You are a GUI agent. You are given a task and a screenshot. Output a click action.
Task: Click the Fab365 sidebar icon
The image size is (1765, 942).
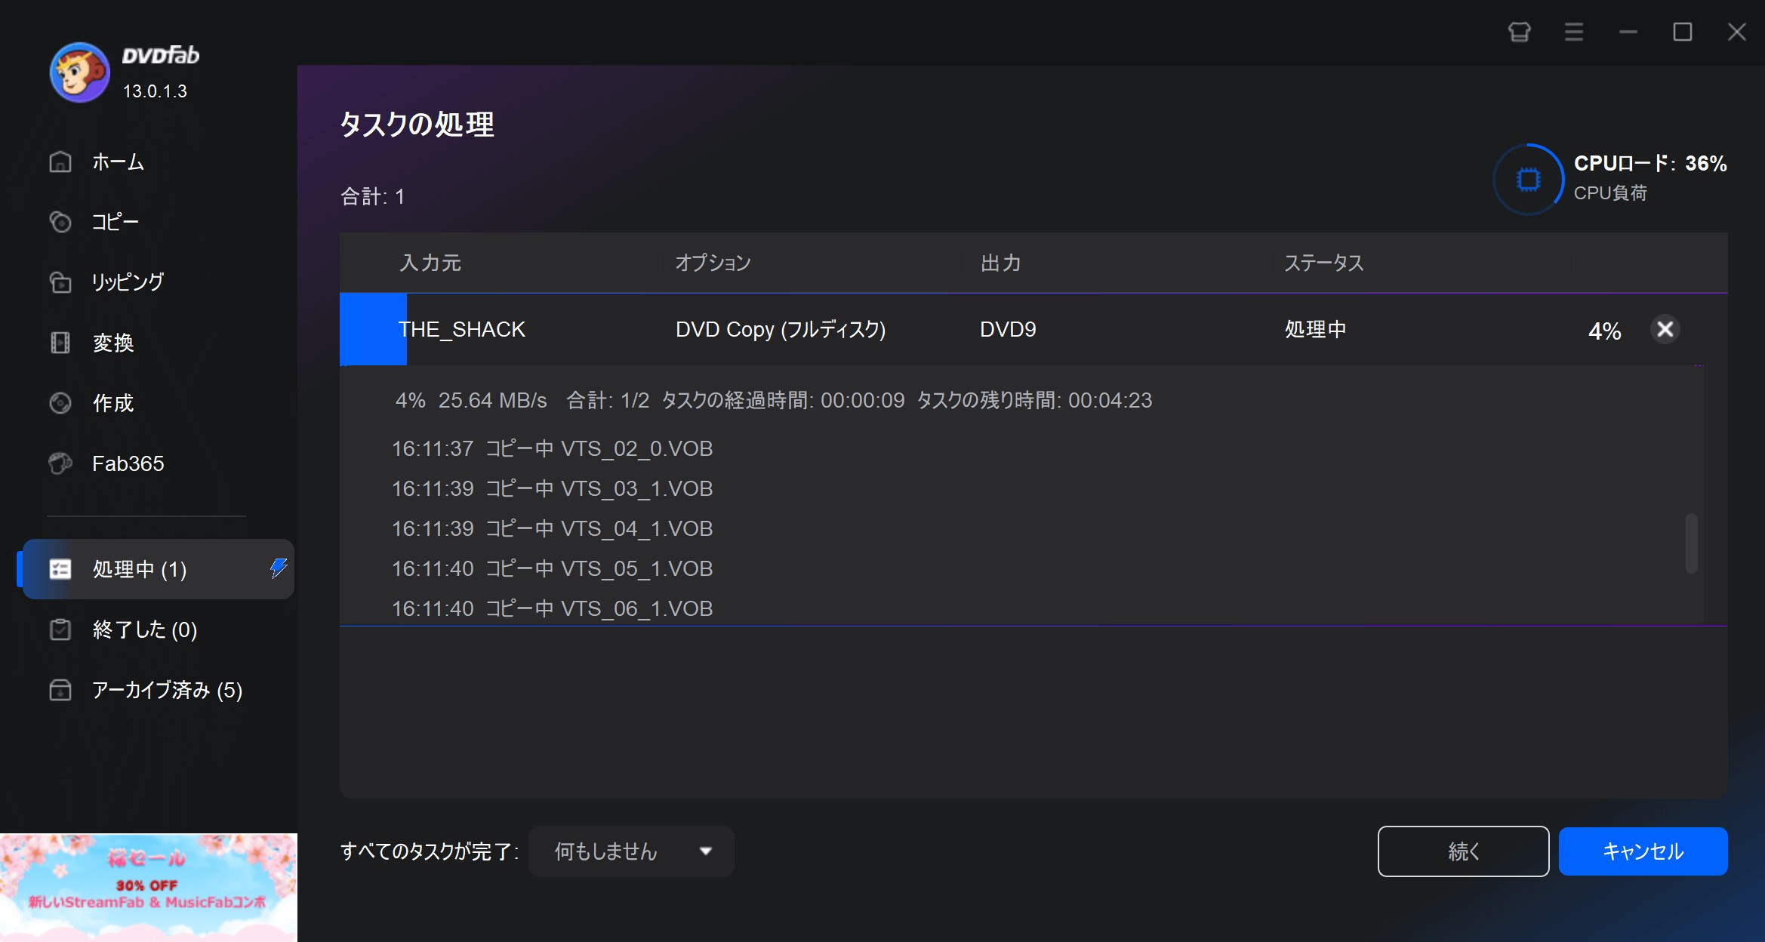[60, 463]
